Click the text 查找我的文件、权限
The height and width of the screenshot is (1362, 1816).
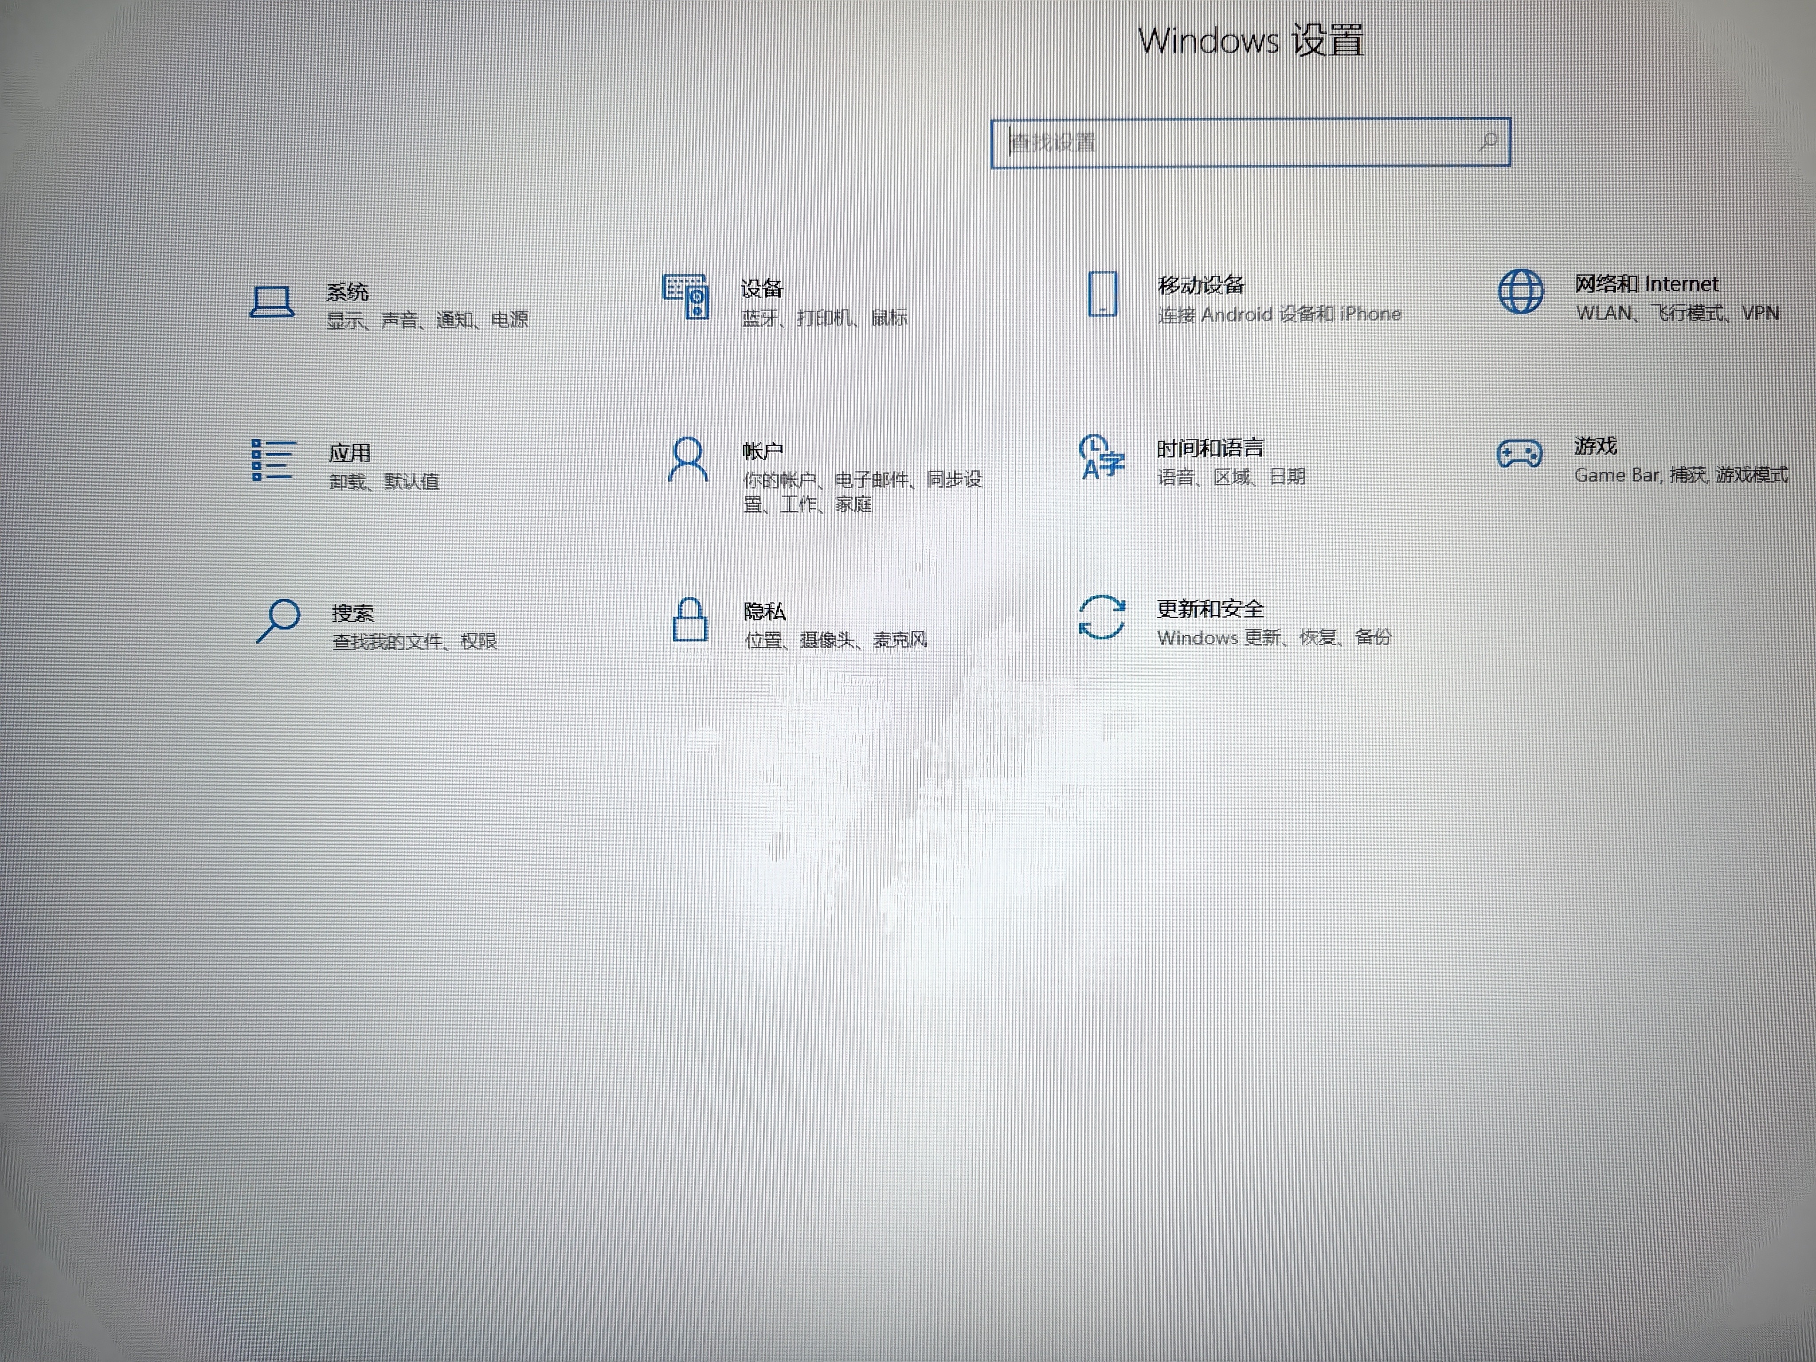pyautogui.click(x=415, y=641)
